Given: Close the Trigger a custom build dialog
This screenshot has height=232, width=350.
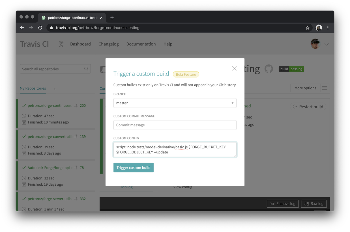Looking at the screenshot, I should [x=234, y=68].
